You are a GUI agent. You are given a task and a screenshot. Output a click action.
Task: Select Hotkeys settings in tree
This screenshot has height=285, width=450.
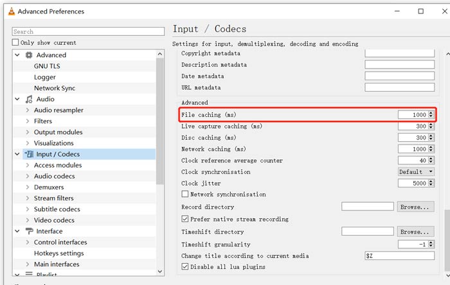pyautogui.click(x=59, y=253)
